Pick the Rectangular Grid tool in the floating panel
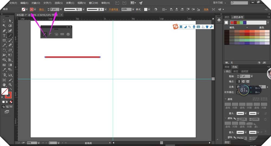Image resolution: width=271 pixels, height=146 pixels. (x=62, y=34)
